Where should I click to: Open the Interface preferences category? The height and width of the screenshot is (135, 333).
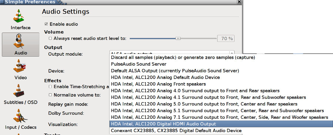point(21,20)
